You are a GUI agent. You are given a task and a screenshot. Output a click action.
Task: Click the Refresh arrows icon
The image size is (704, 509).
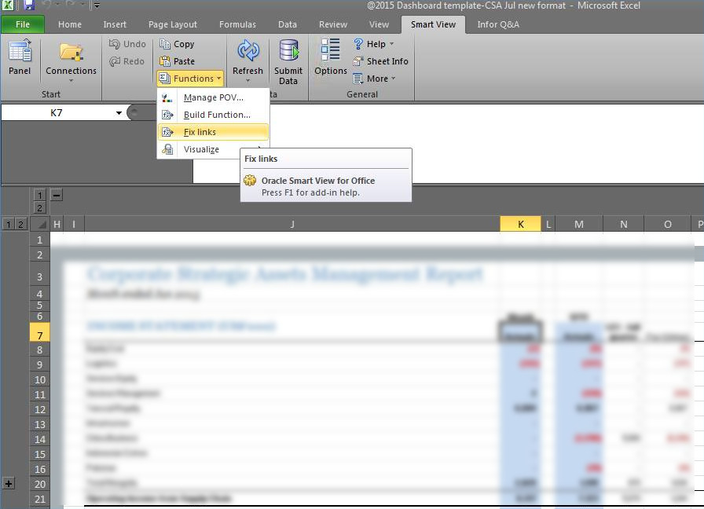pyautogui.click(x=247, y=51)
